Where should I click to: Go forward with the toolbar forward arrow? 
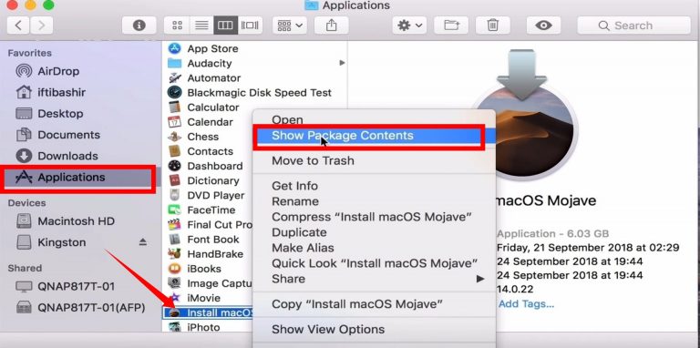click(x=42, y=26)
